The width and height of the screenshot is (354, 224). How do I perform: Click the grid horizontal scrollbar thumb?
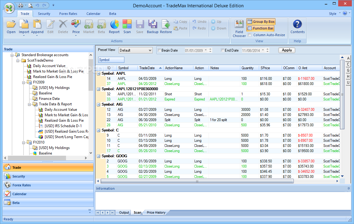(x=197, y=181)
